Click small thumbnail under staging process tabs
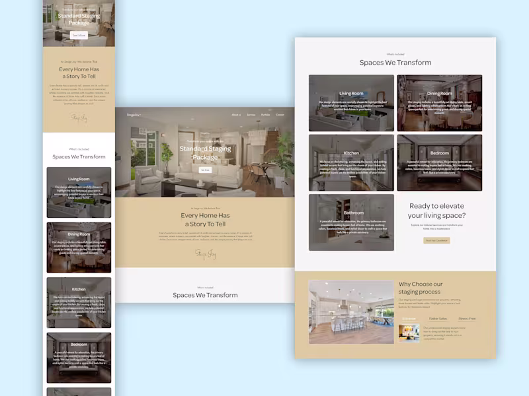This screenshot has width=529, height=396. (x=409, y=334)
